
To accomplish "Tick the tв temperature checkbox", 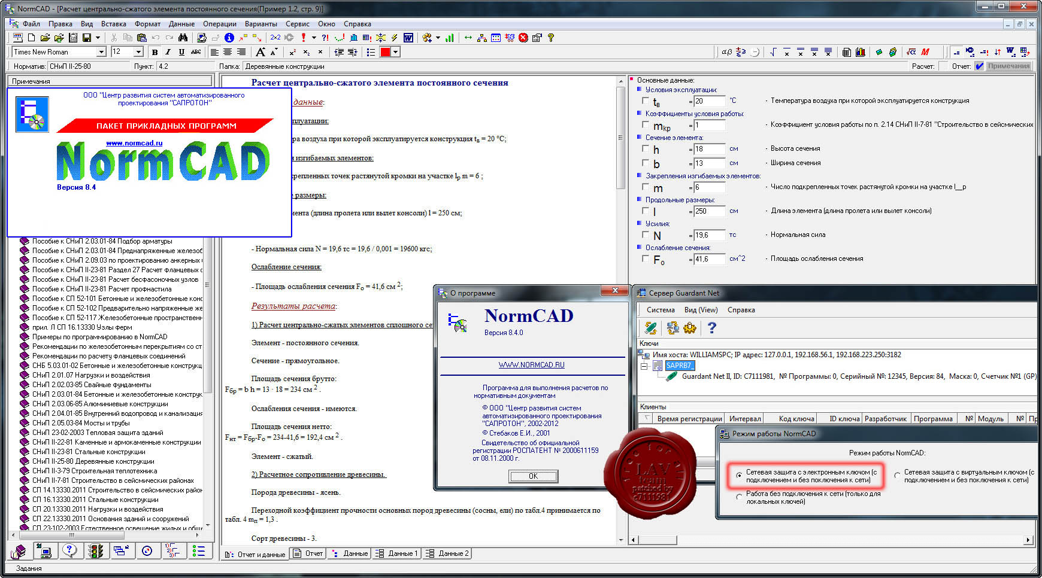I will tap(645, 101).
